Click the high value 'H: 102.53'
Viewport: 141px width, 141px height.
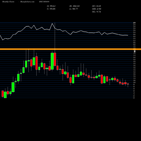pos(74,6)
